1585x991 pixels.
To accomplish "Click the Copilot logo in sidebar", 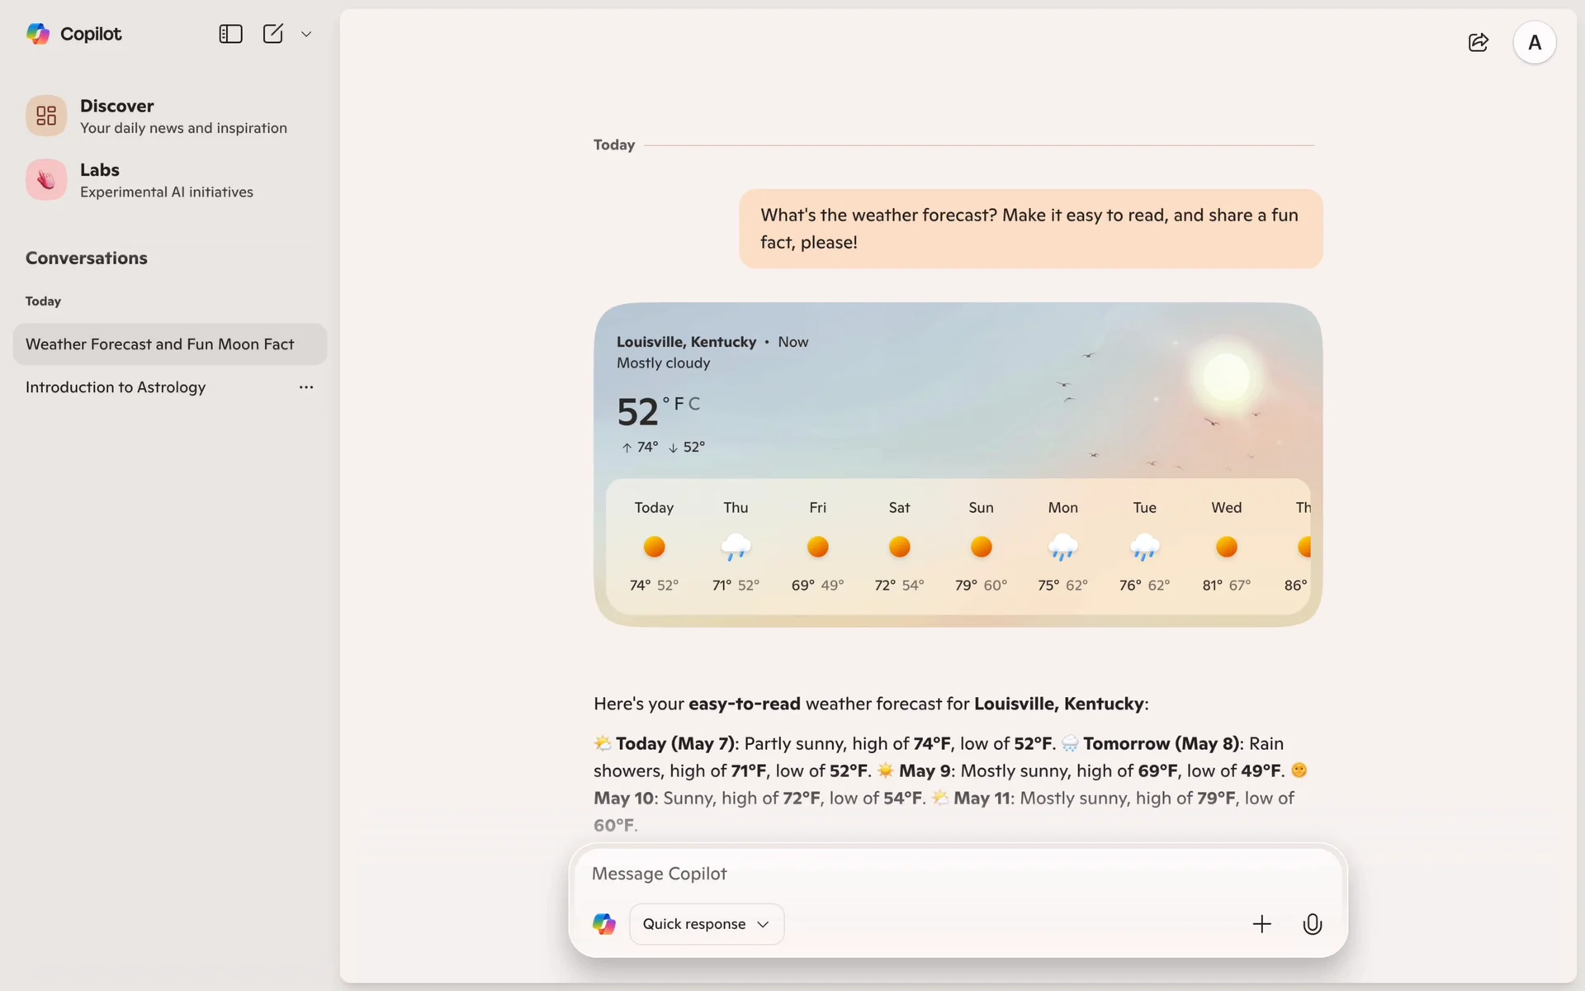I will point(39,34).
